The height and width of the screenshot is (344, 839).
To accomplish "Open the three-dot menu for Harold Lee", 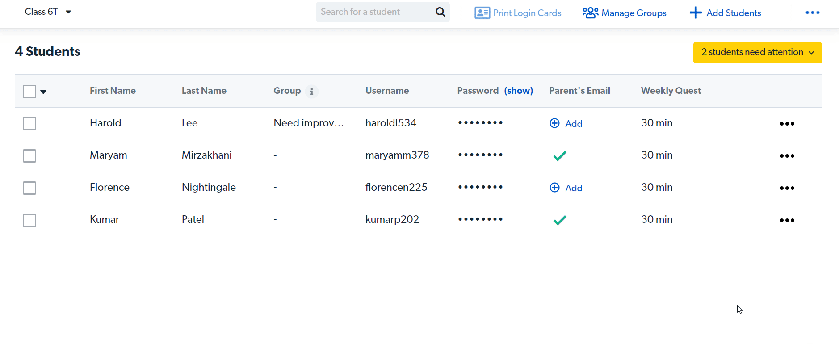I will (x=787, y=124).
